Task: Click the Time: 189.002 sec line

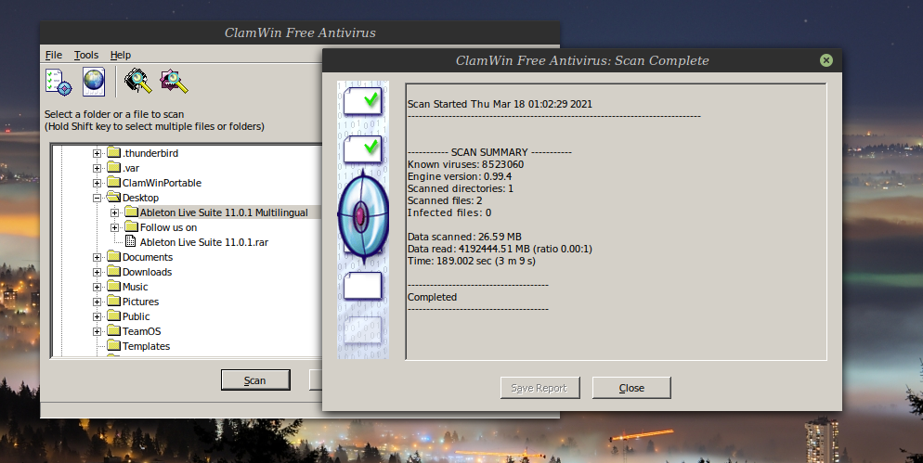Action: [472, 261]
